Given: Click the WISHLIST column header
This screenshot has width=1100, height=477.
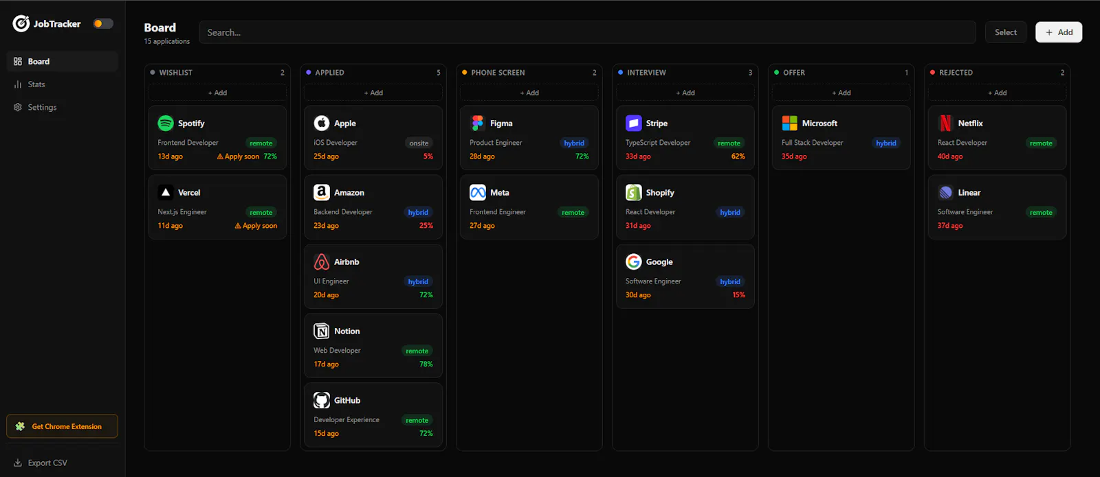Looking at the screenshot, I should click(176, 73).
